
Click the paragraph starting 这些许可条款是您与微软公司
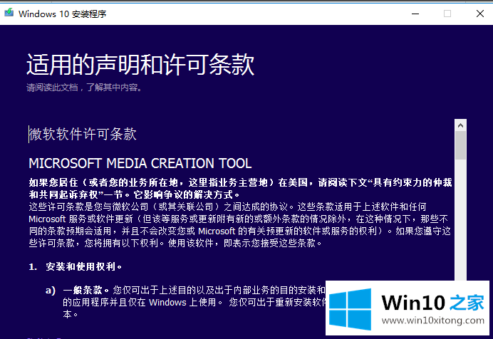(240, 225)
